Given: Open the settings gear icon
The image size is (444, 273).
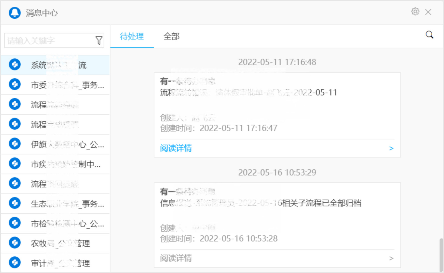Looking at the screenshot, I should 415,12.
